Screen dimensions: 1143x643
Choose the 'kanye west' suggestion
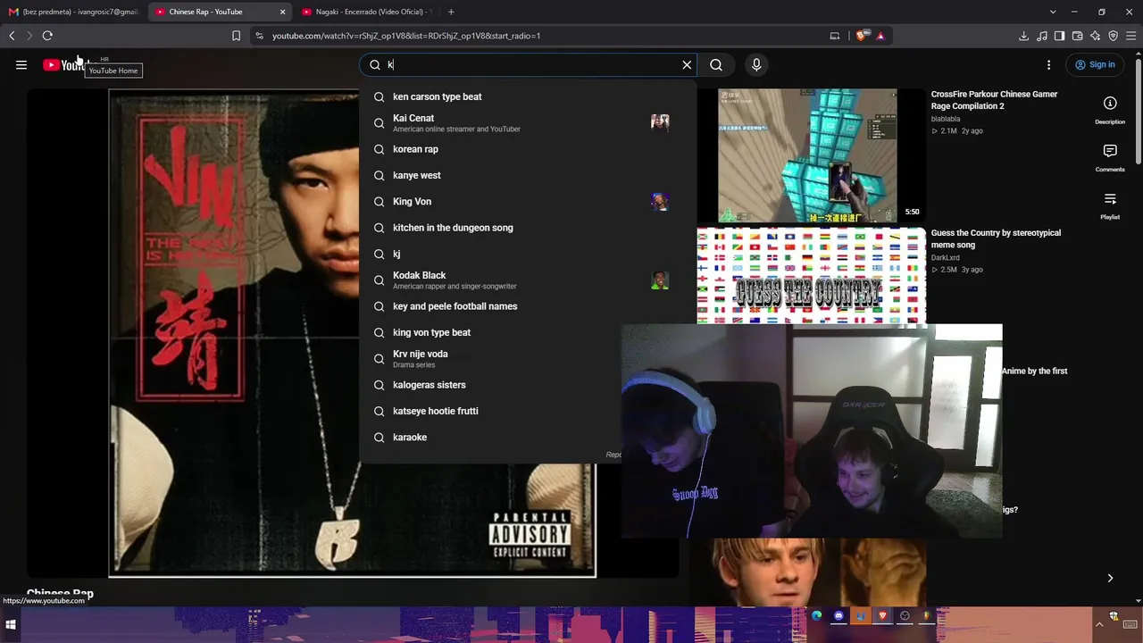pos(528,175)
